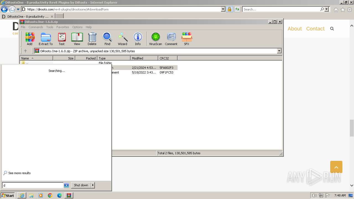Click the search magnifier in IE search box
Screen dimensions: 354x199
pos(322,9)
